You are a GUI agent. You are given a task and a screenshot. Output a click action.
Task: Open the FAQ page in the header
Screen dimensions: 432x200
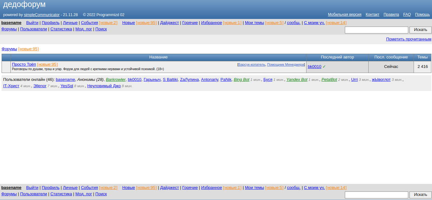pos(407,15)
